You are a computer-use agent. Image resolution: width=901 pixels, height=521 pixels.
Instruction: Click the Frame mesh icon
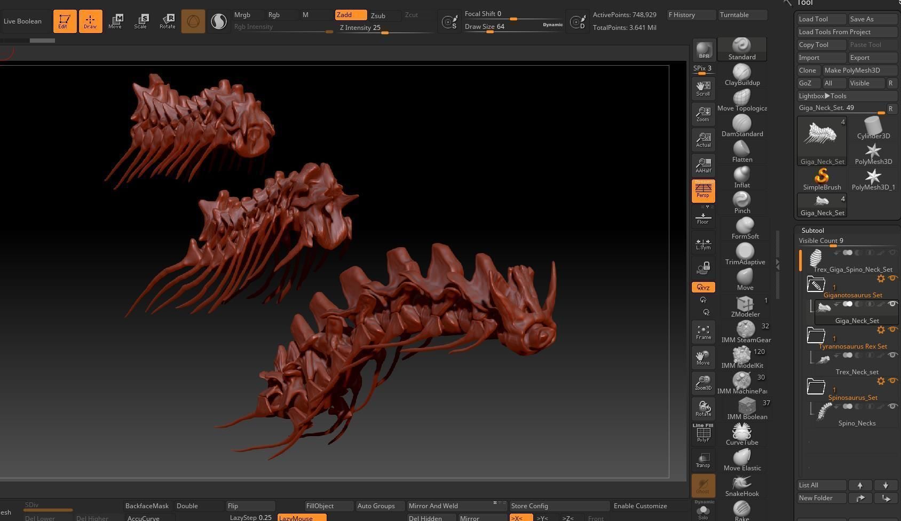[703, 332]
